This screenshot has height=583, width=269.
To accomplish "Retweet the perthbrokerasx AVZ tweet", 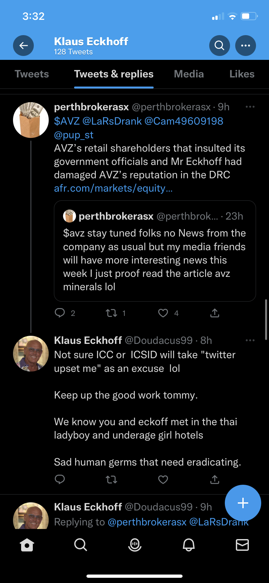I will [x=111, y=313].
